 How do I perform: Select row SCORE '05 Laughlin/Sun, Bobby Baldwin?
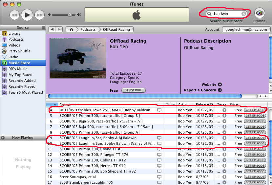pos(157,143)
